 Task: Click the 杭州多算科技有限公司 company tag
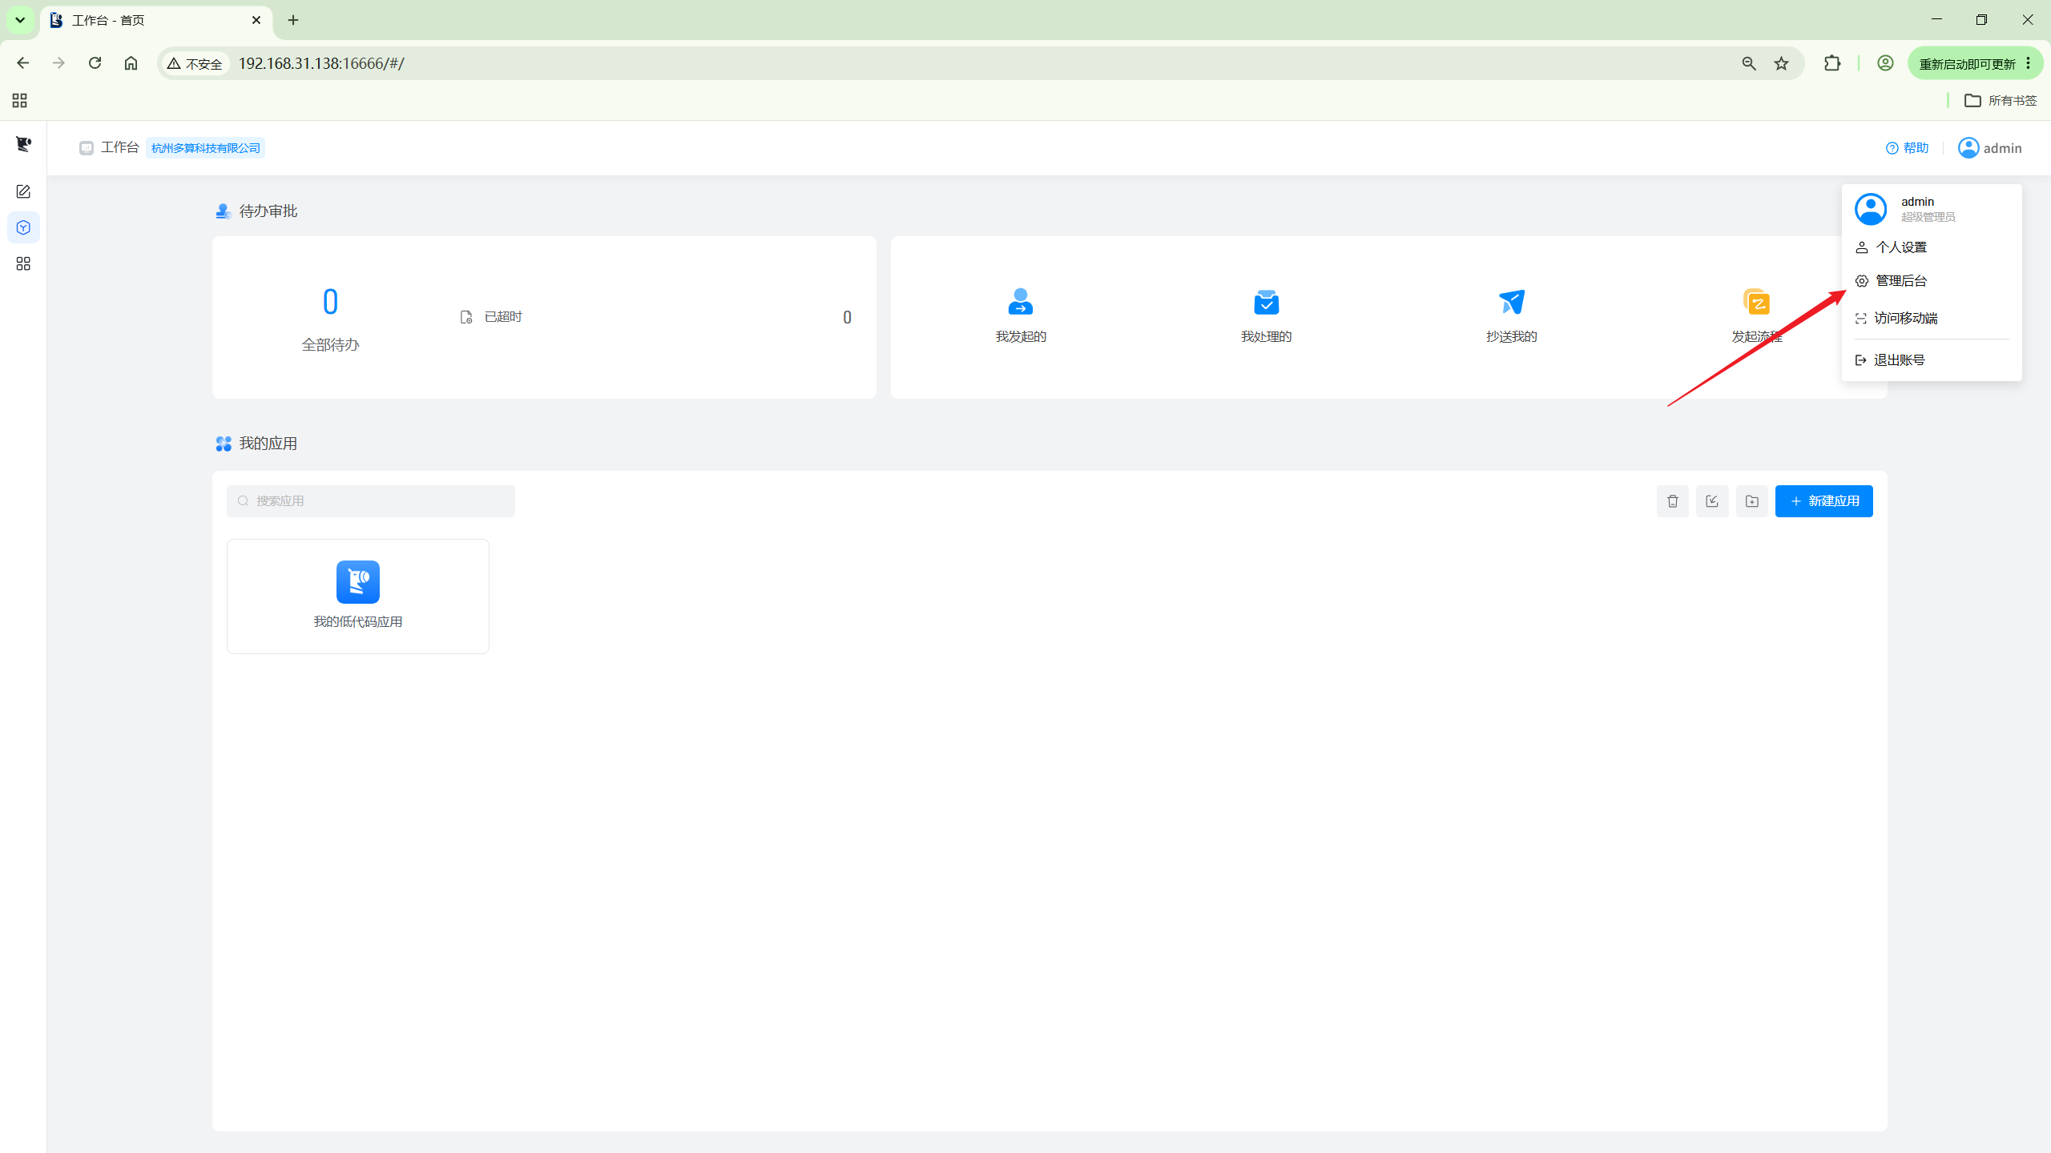tap(206, 148)
